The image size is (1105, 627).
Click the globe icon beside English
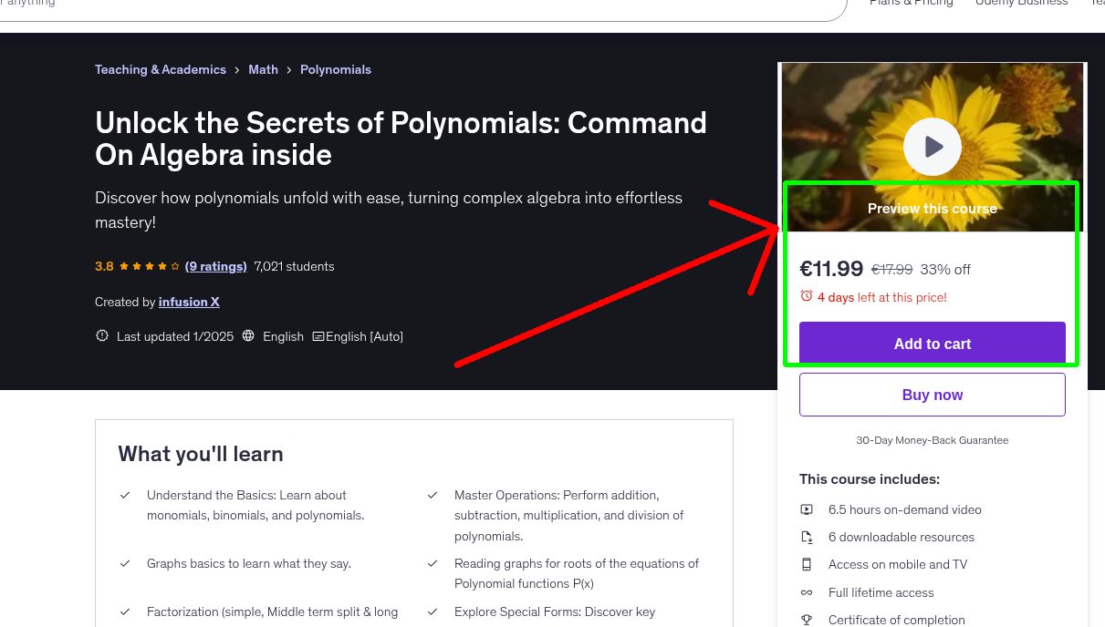coord(248,335)
